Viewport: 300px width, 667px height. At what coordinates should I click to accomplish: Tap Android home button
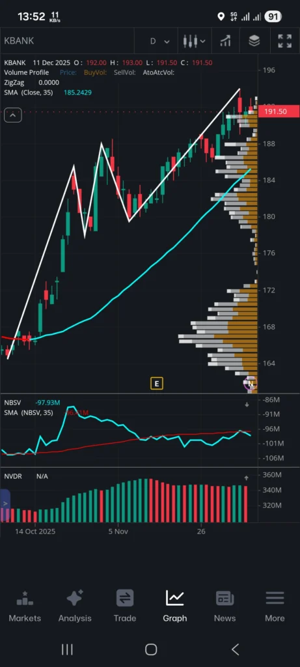151,649
